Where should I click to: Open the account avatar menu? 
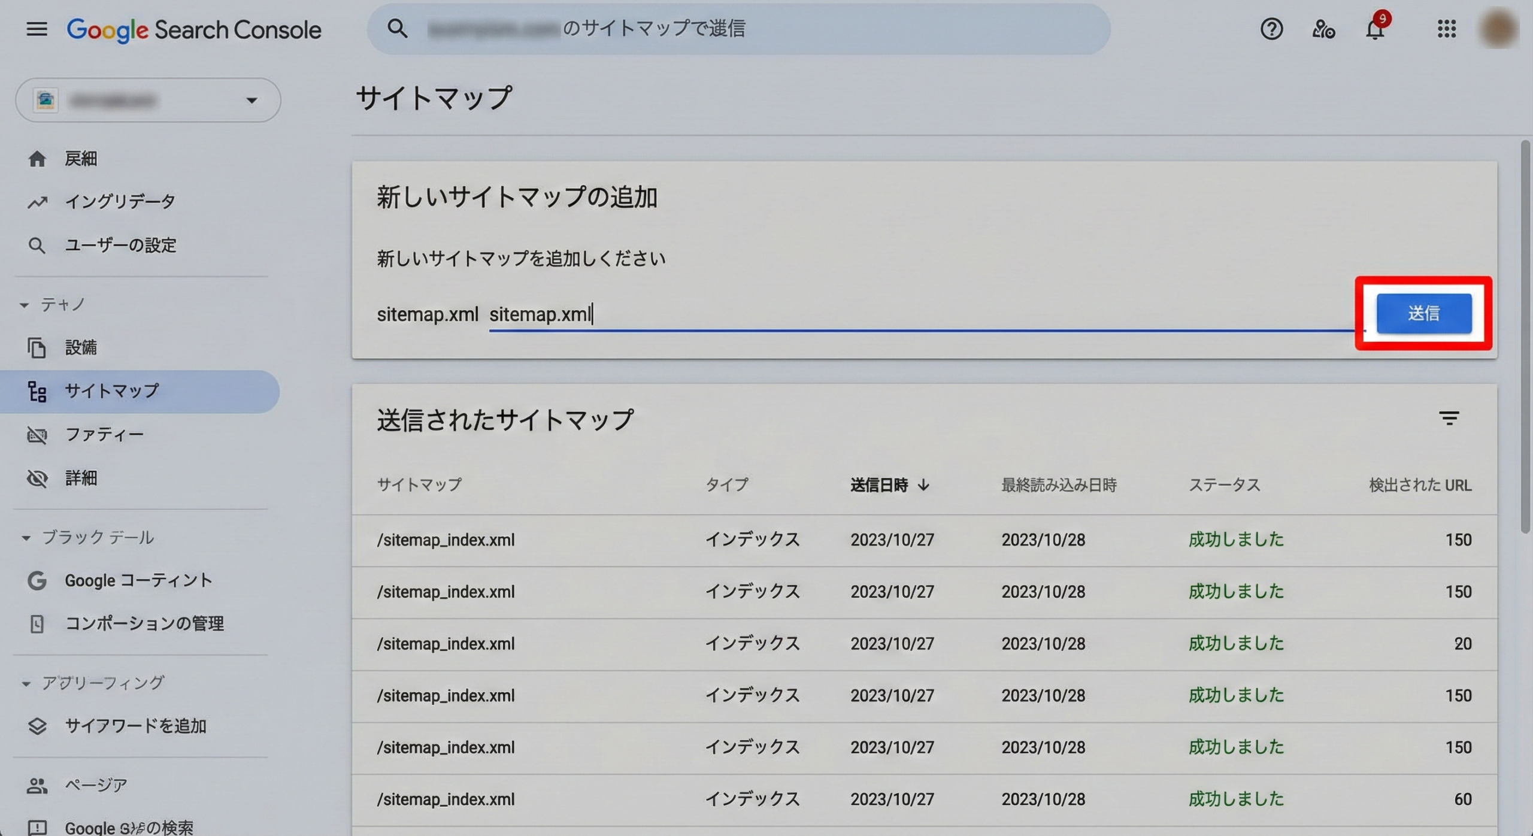[1498, 29]
